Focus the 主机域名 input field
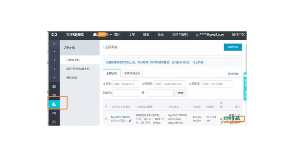 pyautogui.click(x=170, y=84)
